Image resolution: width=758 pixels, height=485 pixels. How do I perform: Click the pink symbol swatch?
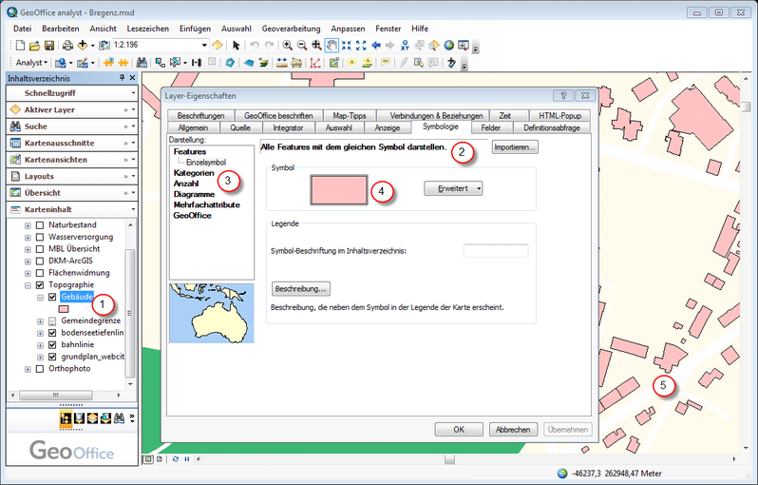[338, 189]
